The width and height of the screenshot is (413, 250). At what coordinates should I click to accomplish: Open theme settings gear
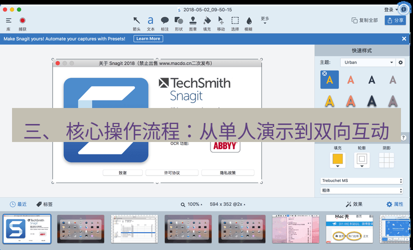click(x=400, y=62)
